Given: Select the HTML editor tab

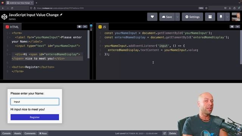Looking at the screenshot, I should [12, 27].
